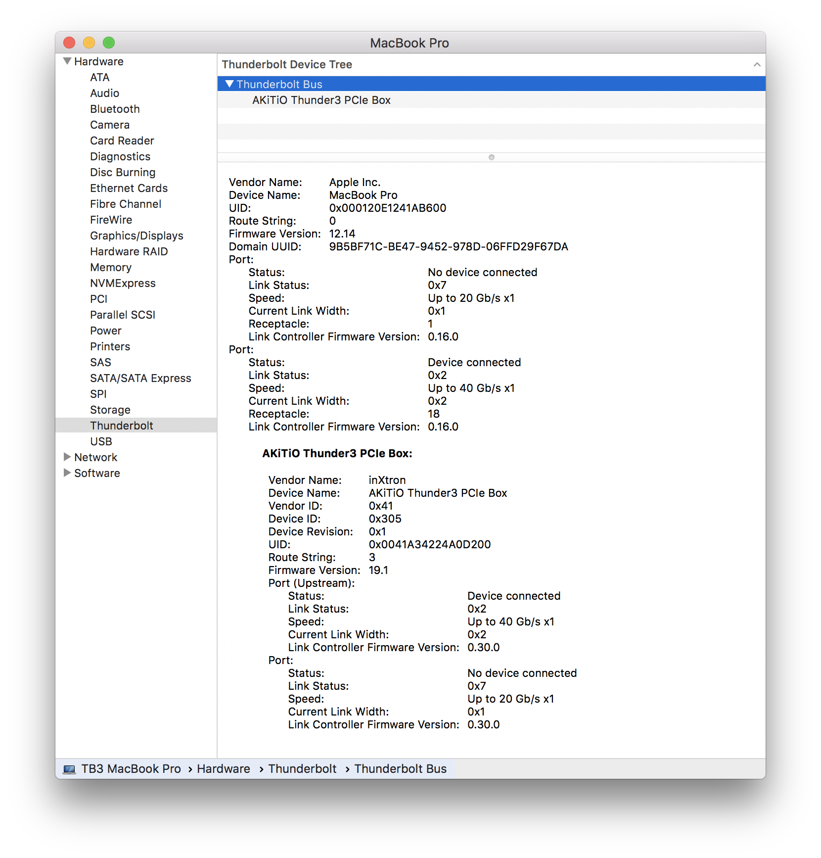
Task: Select Memory in the hardware list
Action: pyautogui.click(x=111, y=267)
